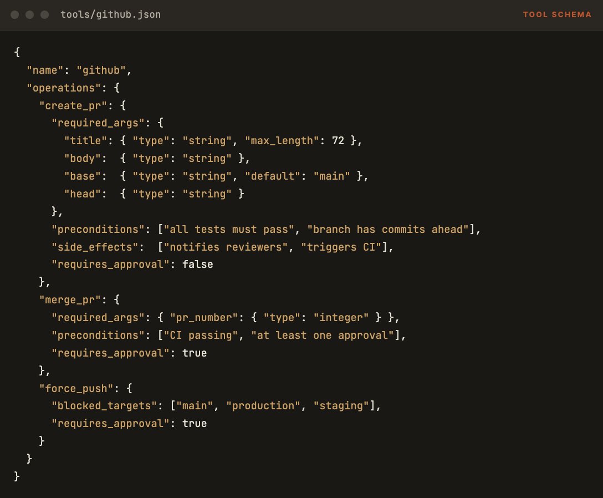
Task: Click the "integer" type value
Action: click(x=341, y=317)
